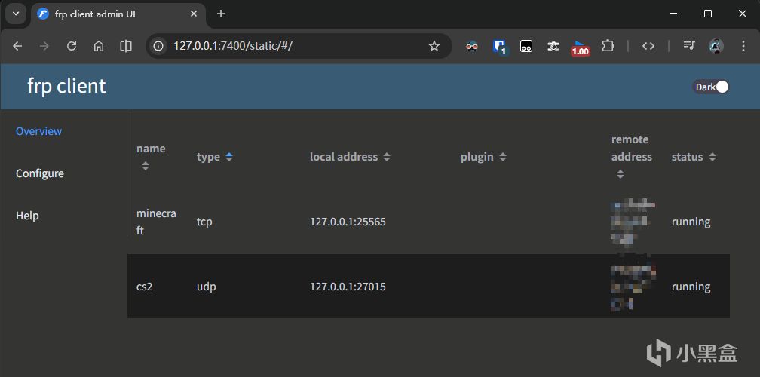Image resolution: width=760 pixels, height=377 pixels.
Task: Close the frp client admin UI tab
Action: (194, 14)
